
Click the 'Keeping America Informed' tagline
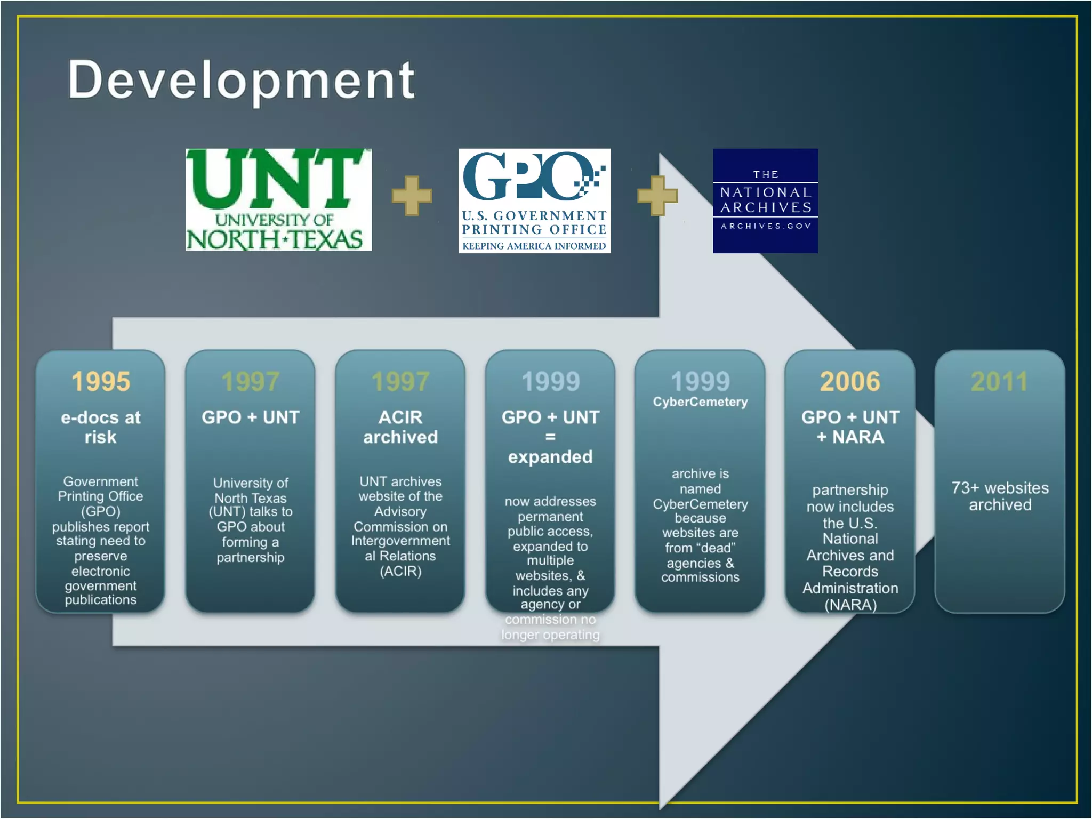point(534,246)
